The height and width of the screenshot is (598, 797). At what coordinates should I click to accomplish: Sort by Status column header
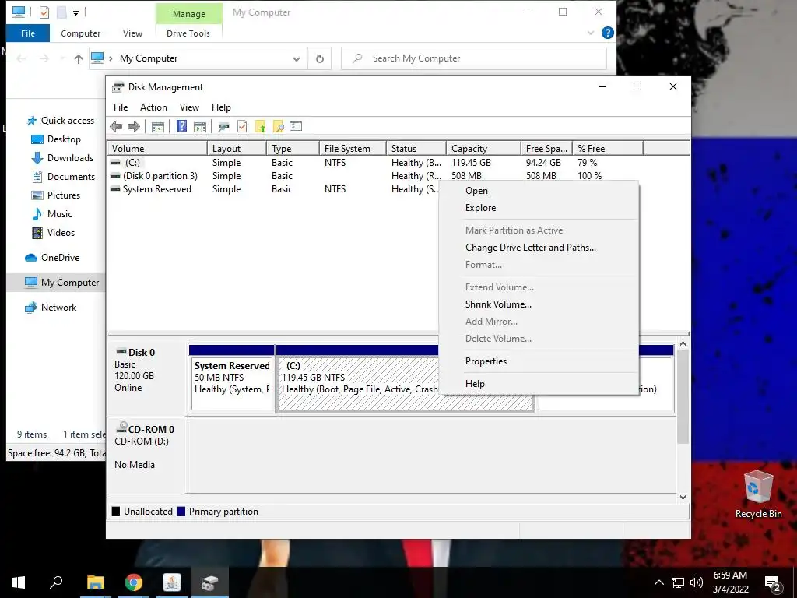point(416,149)
